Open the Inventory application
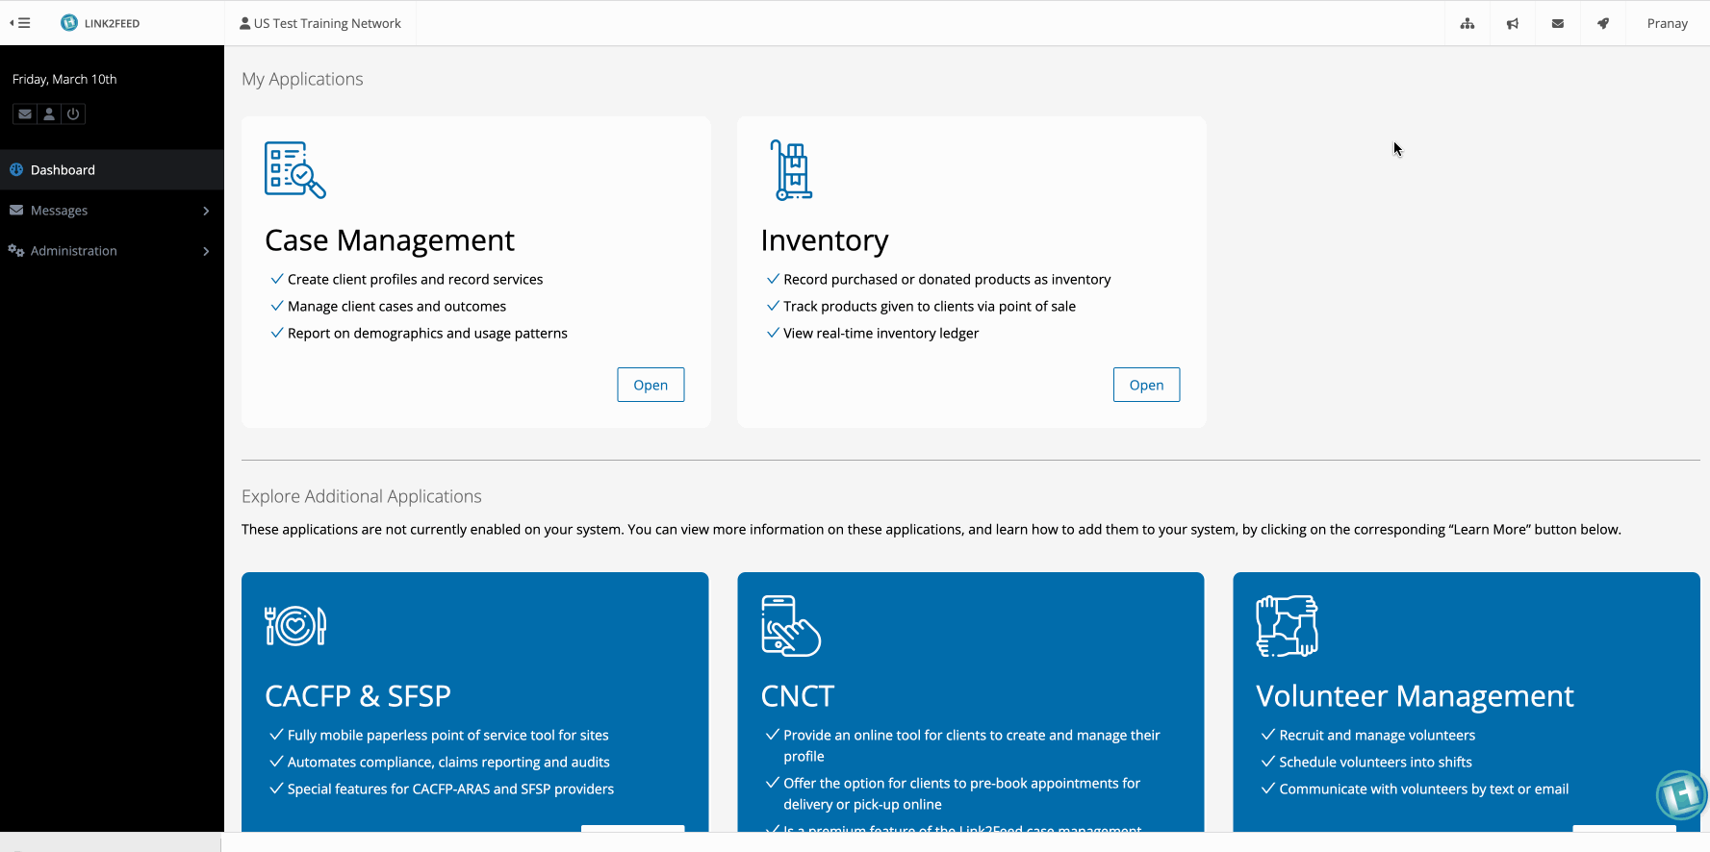This screenshot has width=1710, height=852. point(1146,385)
